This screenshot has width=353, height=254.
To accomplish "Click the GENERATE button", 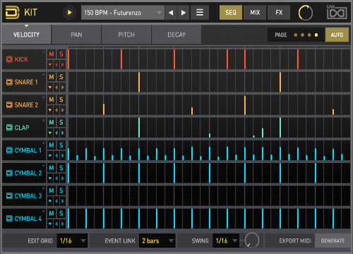I will click(x=333, y=241).
